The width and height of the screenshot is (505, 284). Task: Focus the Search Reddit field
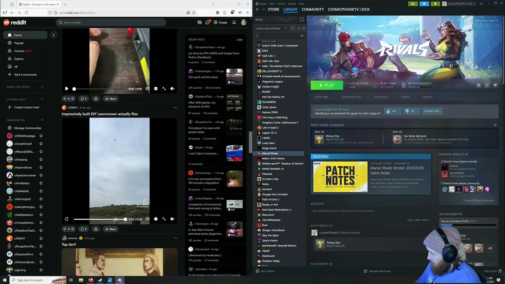coord(110,22)
